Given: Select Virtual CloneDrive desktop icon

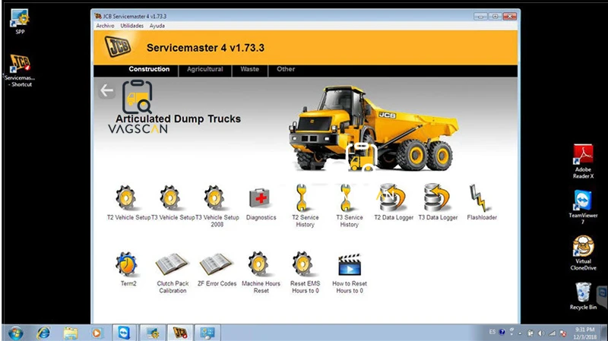Looking at the screenshot, I should [x=583, y=253].
